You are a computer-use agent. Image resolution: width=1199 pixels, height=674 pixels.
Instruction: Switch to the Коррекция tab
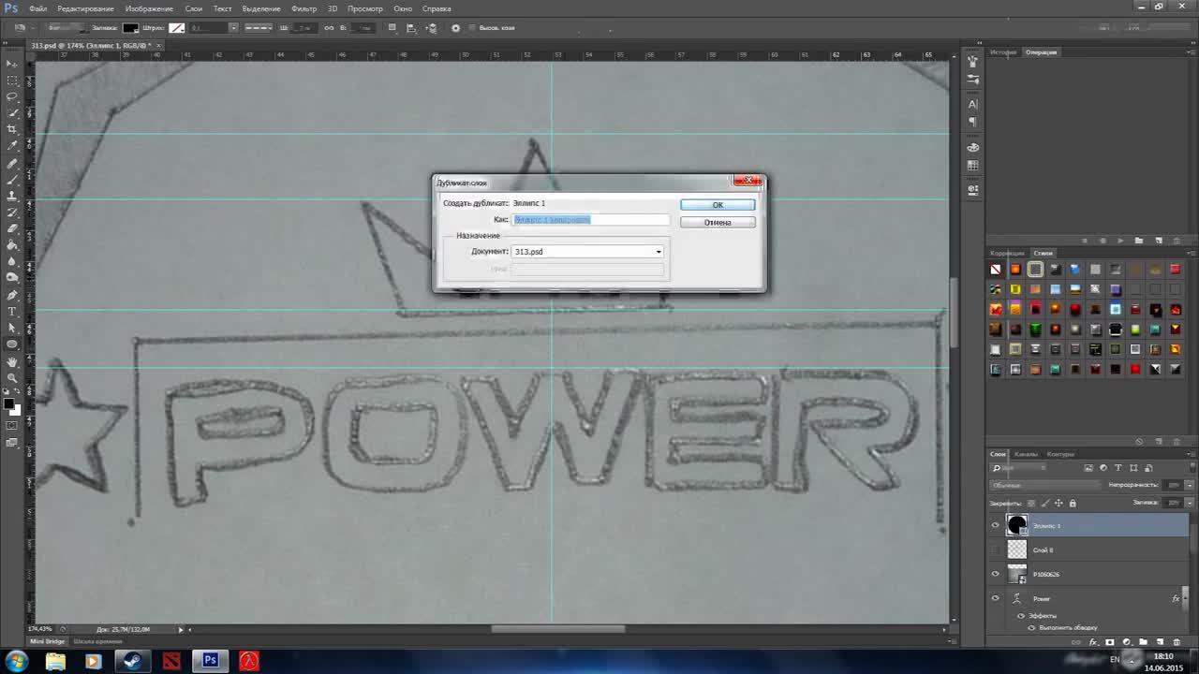(1008, 253)
